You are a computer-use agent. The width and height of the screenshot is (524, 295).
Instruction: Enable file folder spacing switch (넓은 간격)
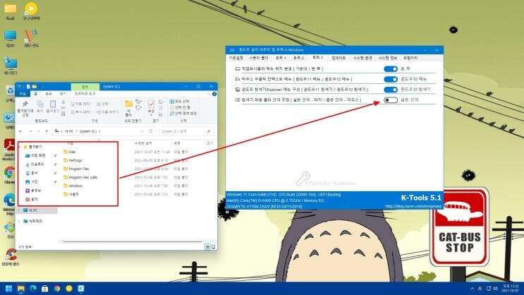click(x=390, y=100)
